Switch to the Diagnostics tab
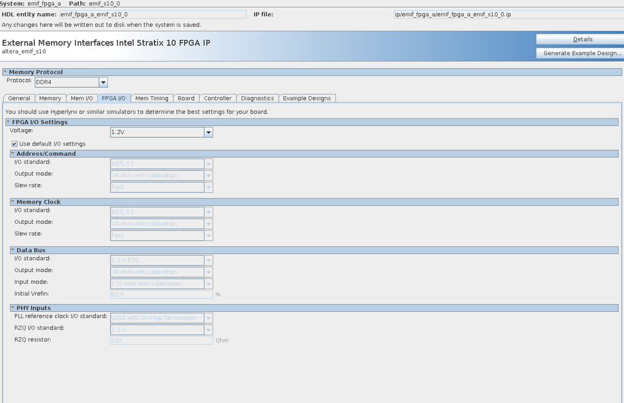The image size is (624, 403). (x=257, y=98)
